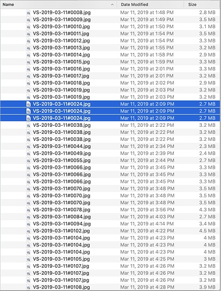Select the icon next to VS-2019-03-11#0044.jpg

tap(28, 146)
